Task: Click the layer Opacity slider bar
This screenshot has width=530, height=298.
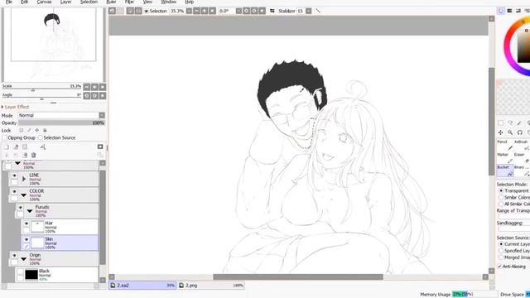Action: (61, 123)
